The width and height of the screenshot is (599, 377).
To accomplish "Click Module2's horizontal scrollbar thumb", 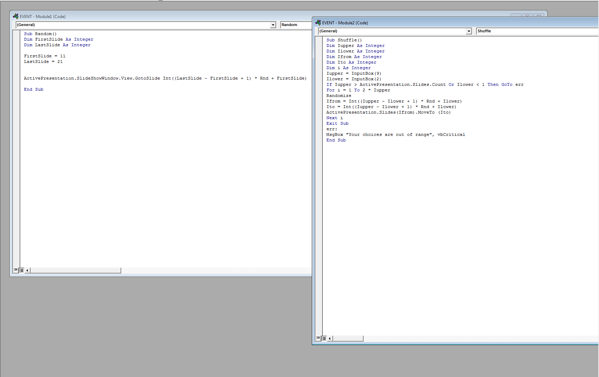I will 348,338.
